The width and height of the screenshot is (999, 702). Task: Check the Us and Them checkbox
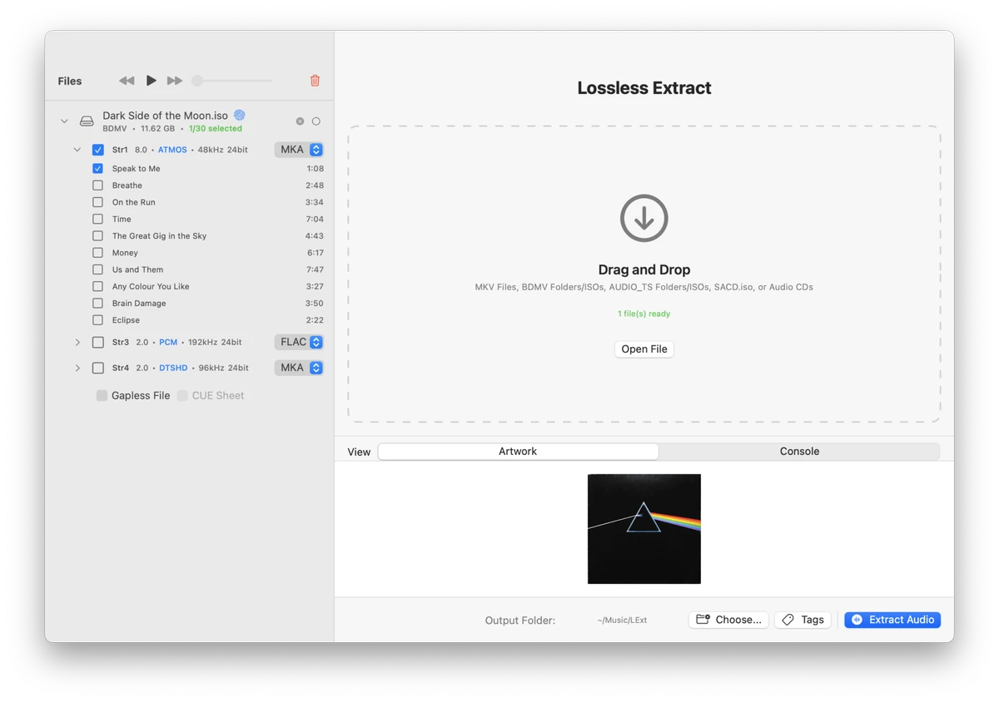click(97, 269)
